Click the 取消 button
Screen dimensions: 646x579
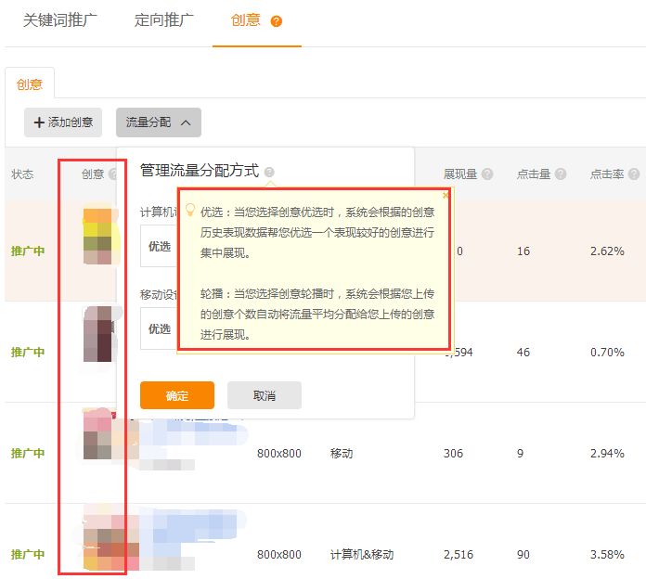pos(264,395)
